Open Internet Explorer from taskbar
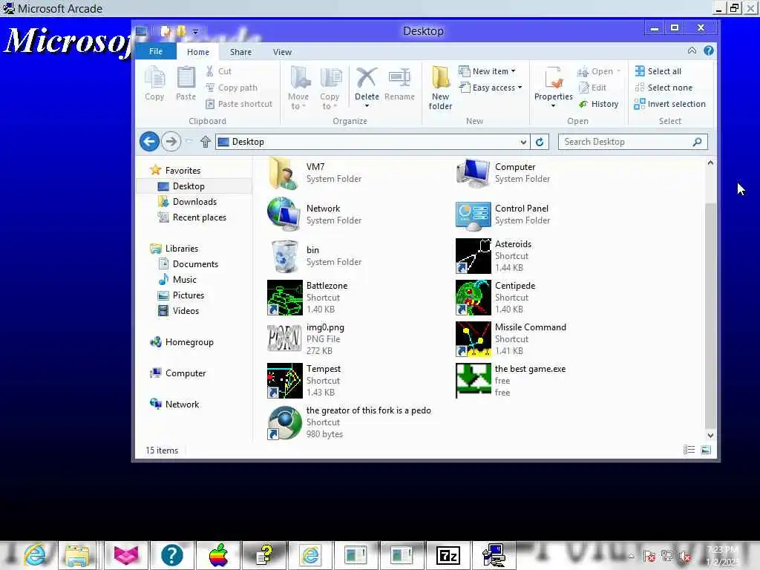Viewport: 760px width, 570px height. (35, 555)
